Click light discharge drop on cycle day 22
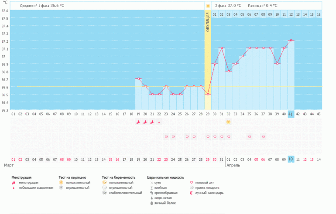Viewport: 336px width, 214px height. click(x=159, y=122)
